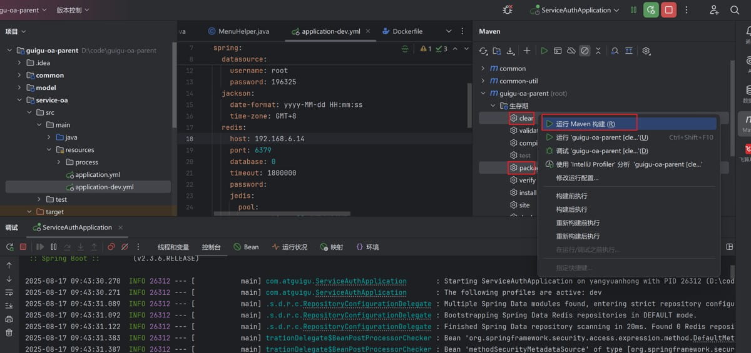Add a Maven project with plus icon

click(x=527, y=51)
